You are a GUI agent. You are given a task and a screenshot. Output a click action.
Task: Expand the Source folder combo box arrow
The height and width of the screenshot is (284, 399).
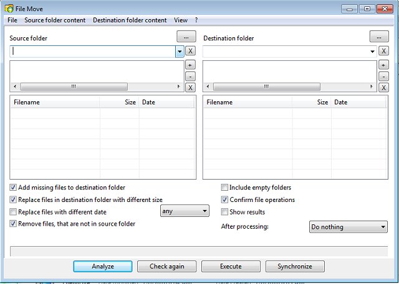(180, 52)
